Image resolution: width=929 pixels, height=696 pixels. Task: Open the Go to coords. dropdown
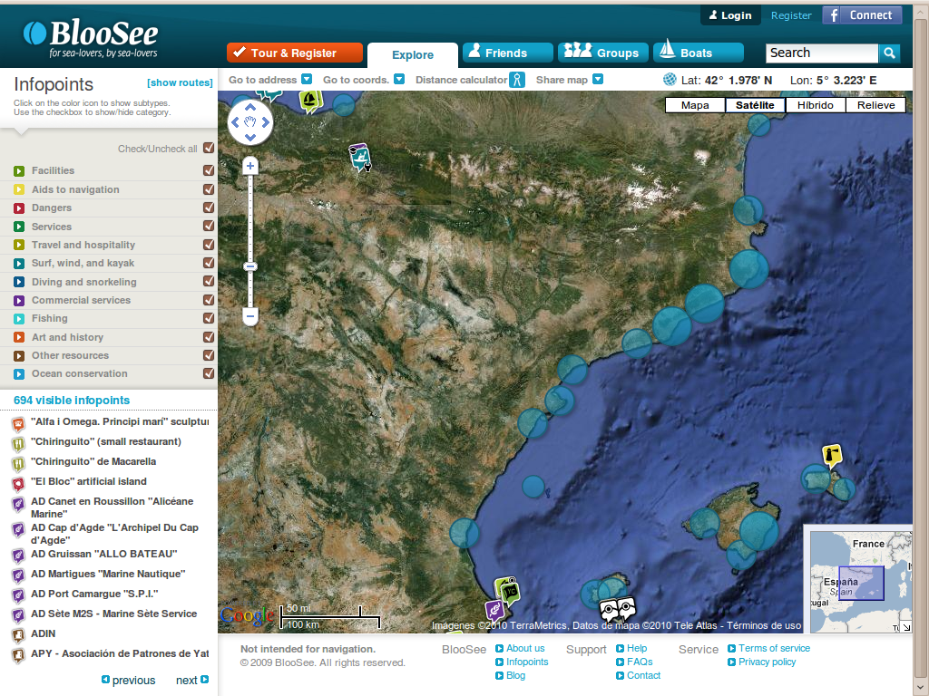tap(399, 80)
